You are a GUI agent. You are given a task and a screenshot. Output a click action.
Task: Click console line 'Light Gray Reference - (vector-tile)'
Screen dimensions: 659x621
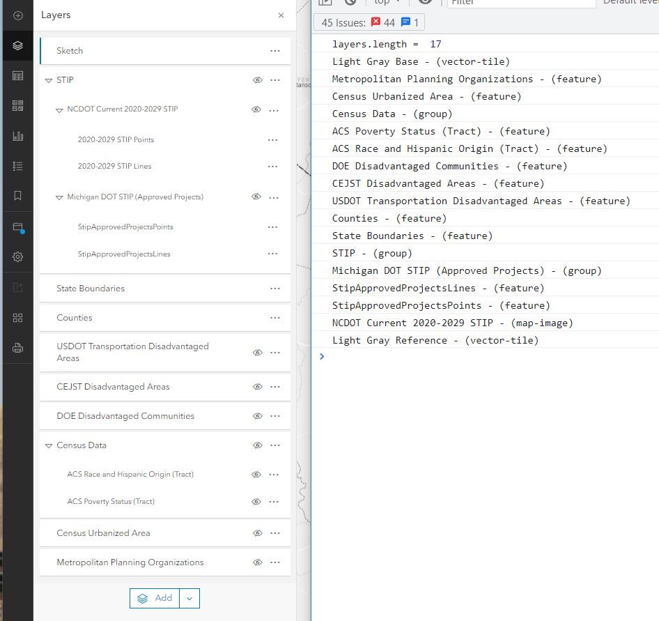(x=435, y=340)
